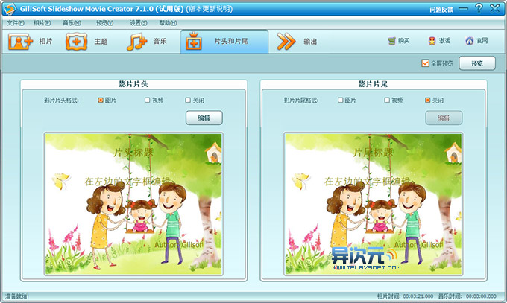Click the Purchase (购买) cart icon
The width and height of the screenshot is (507, 303).
point(391,41)
